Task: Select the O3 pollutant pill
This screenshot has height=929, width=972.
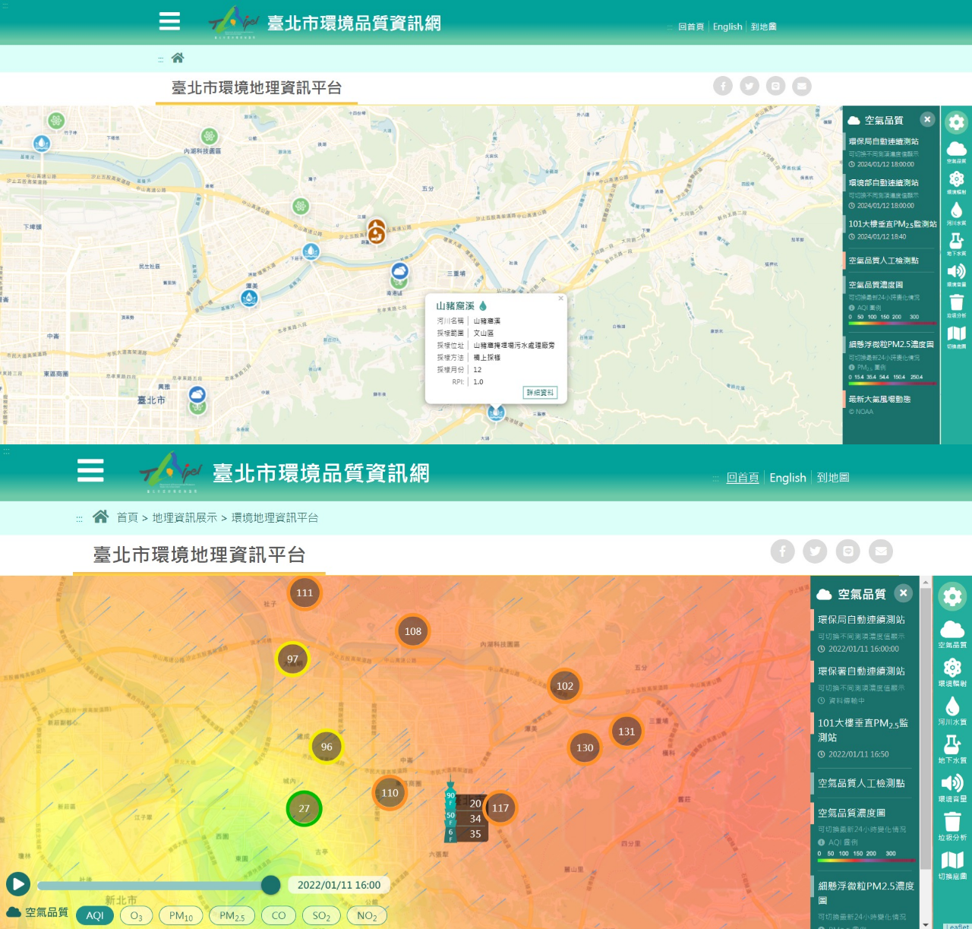Action: pyautogui.click(x=137, y=915)
